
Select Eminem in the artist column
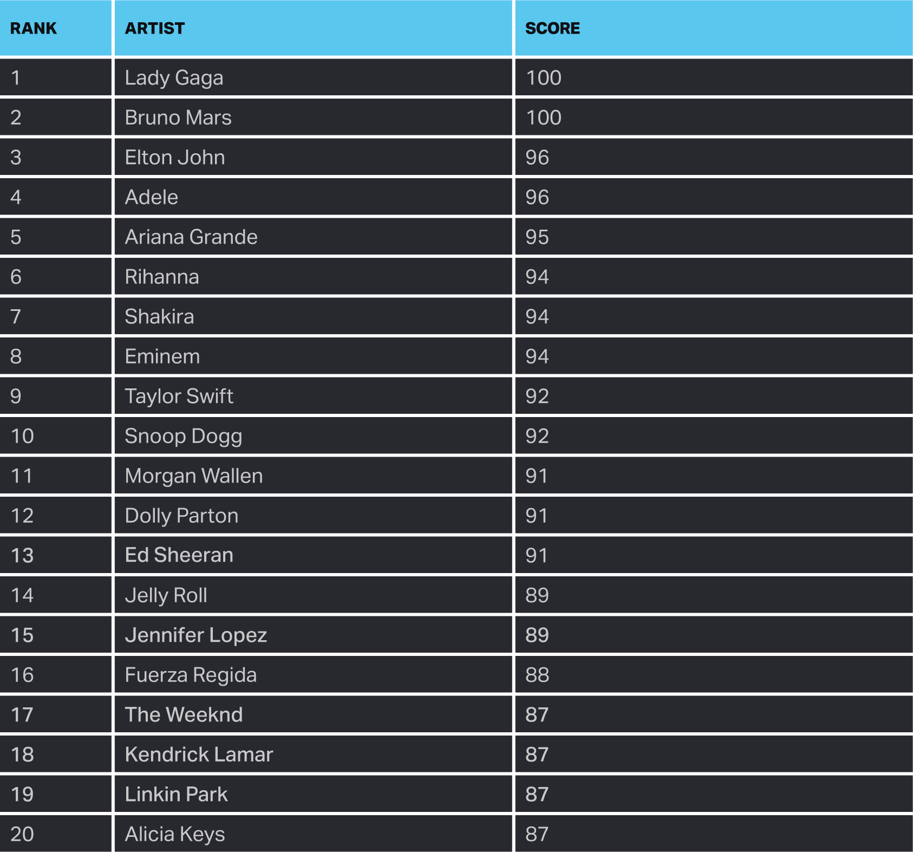(162, 356)
